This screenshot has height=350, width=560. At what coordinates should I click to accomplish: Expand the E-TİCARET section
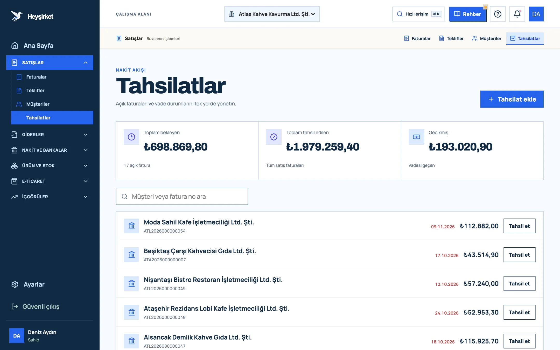tap(50, 181)
